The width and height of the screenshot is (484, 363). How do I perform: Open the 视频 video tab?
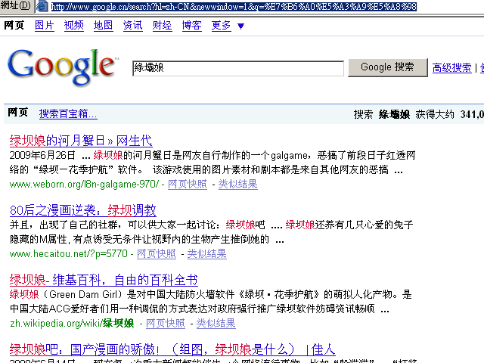(74, 25)
